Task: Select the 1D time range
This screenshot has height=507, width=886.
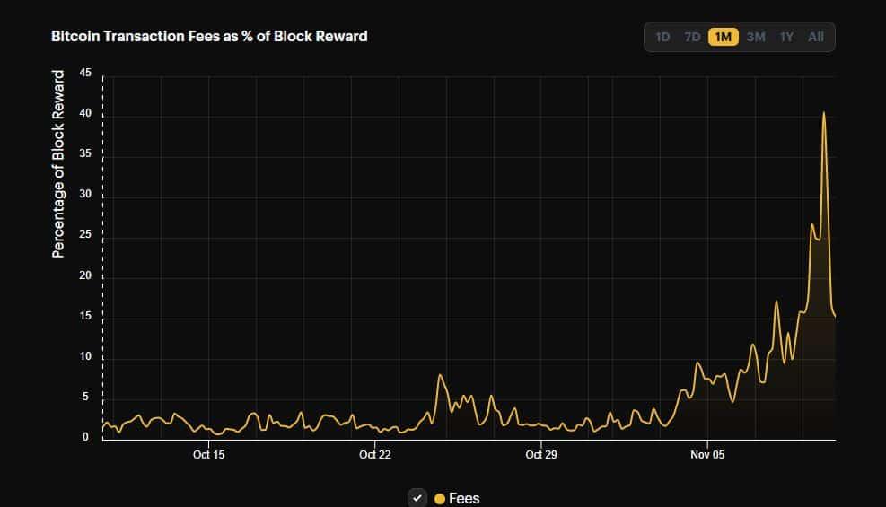Action: (662, 37)
